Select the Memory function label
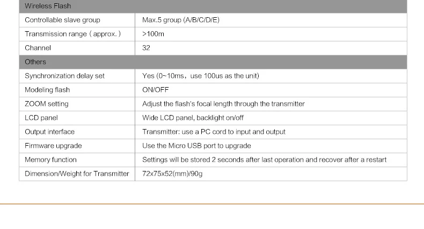 (x=50, y=160)
